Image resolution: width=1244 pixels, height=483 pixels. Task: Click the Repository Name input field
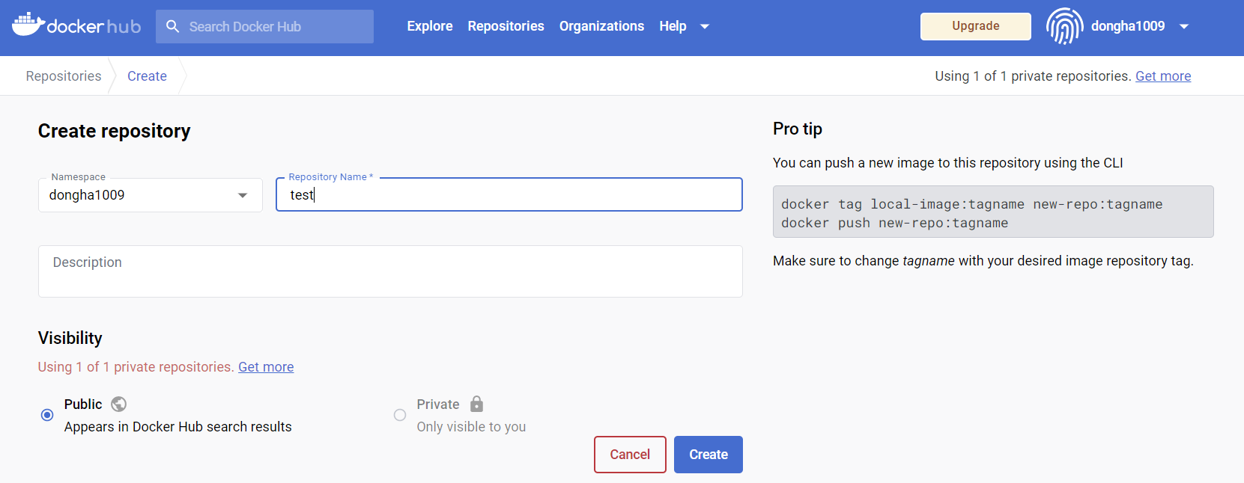(509, 194)
